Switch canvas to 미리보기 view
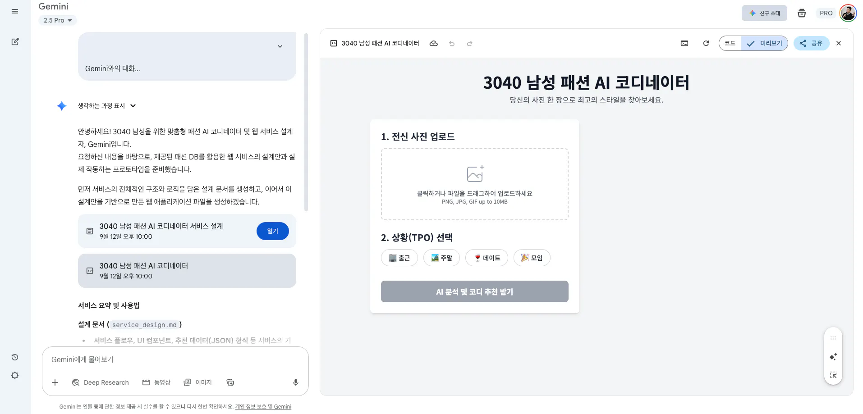 pyautogui.click(x=765, y=43)
